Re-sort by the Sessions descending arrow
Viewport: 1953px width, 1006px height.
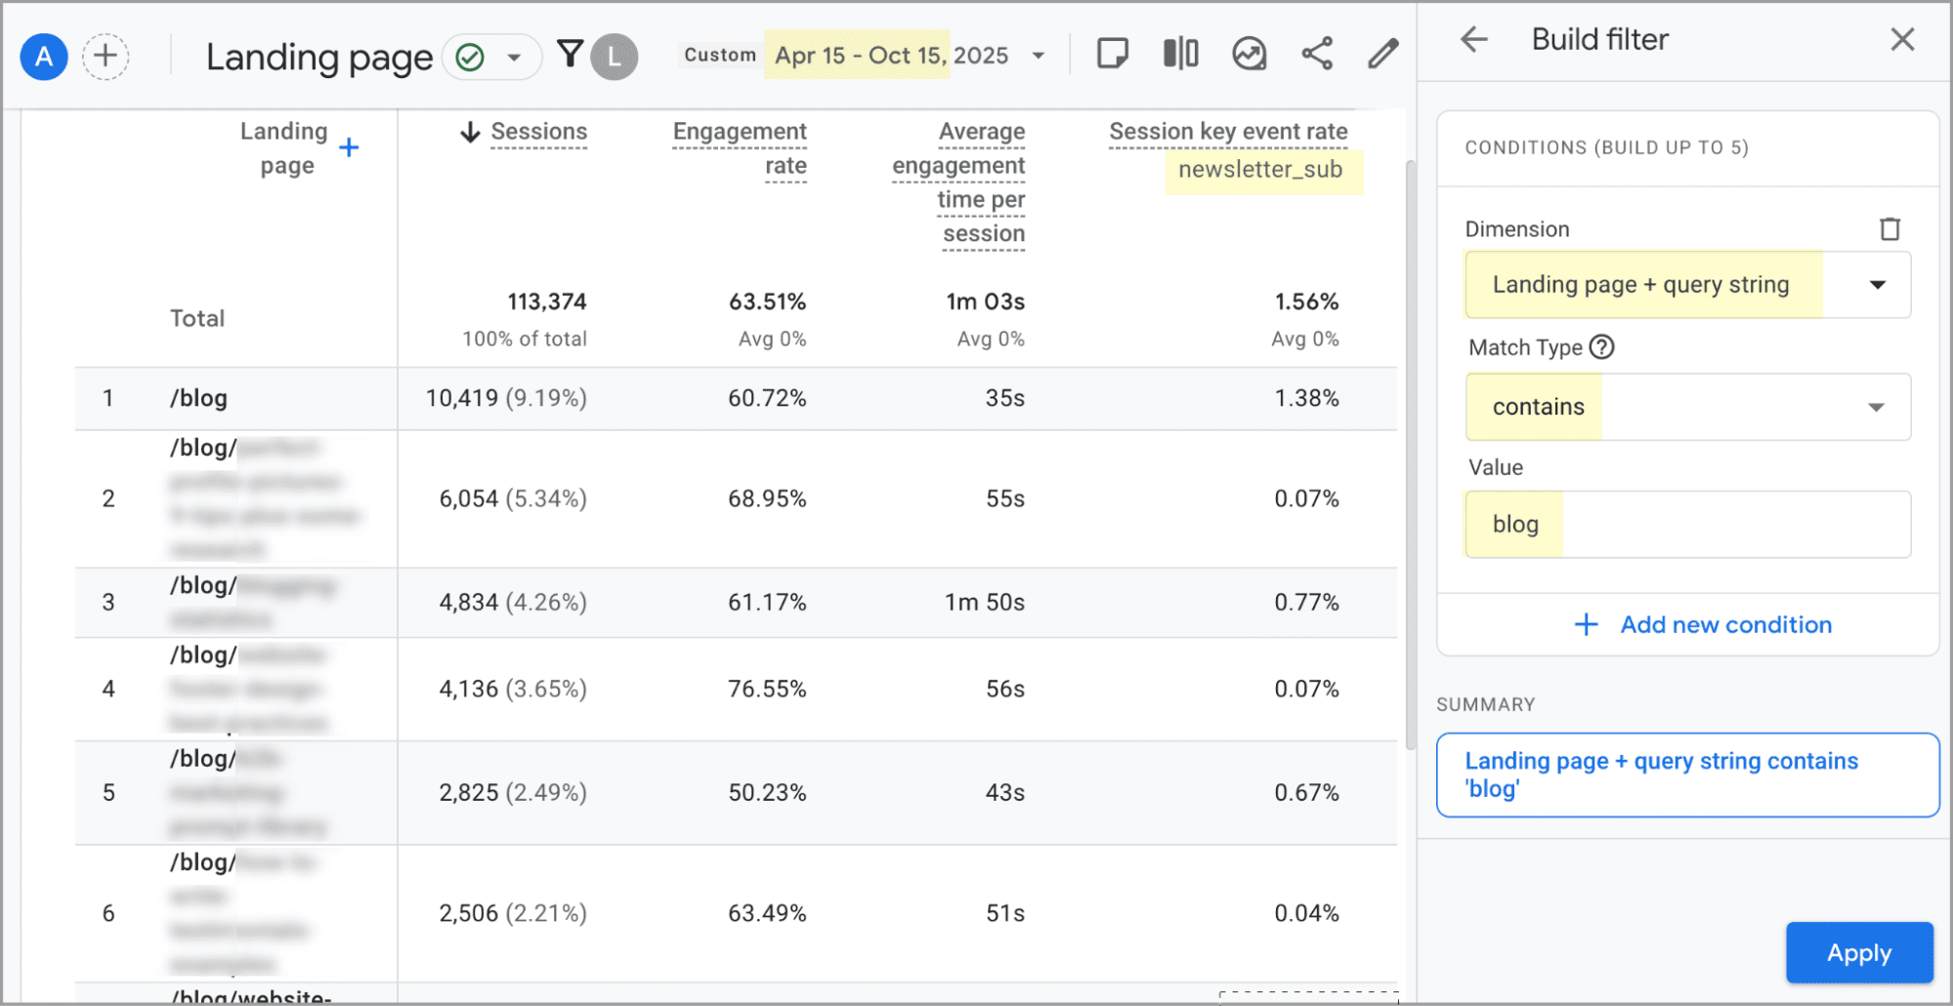pos(471,131)
